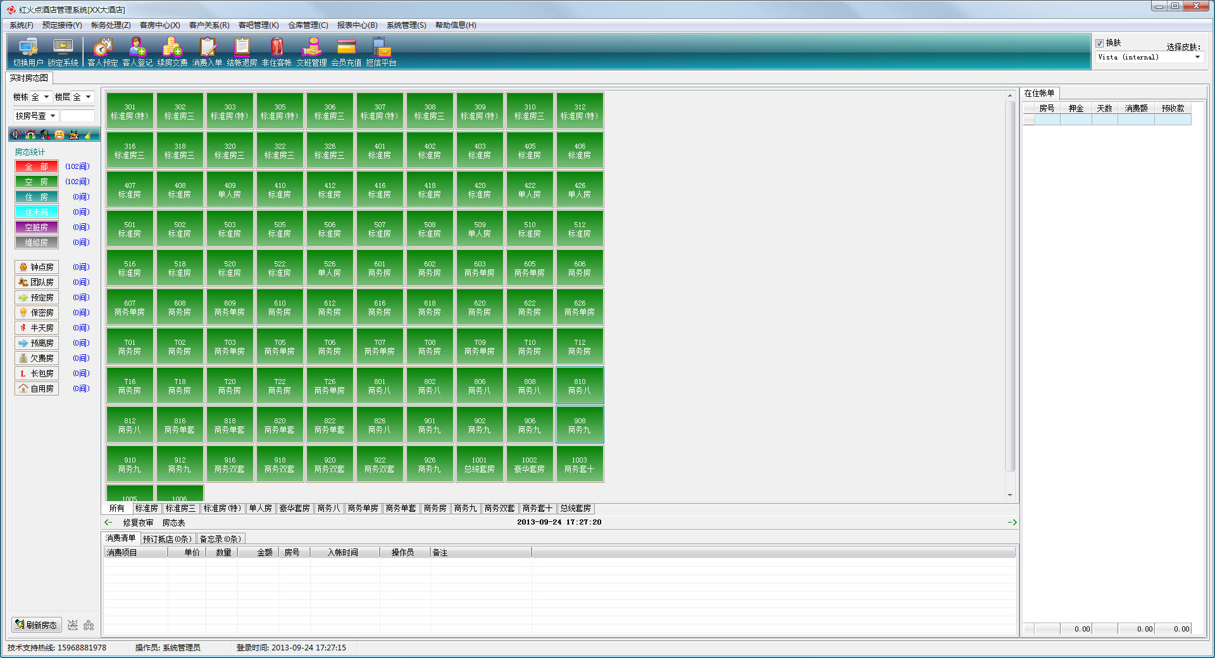Select the 标准房三 room type tab
This screenshot has height=658, width=1215.
click(x=180, y=508)
